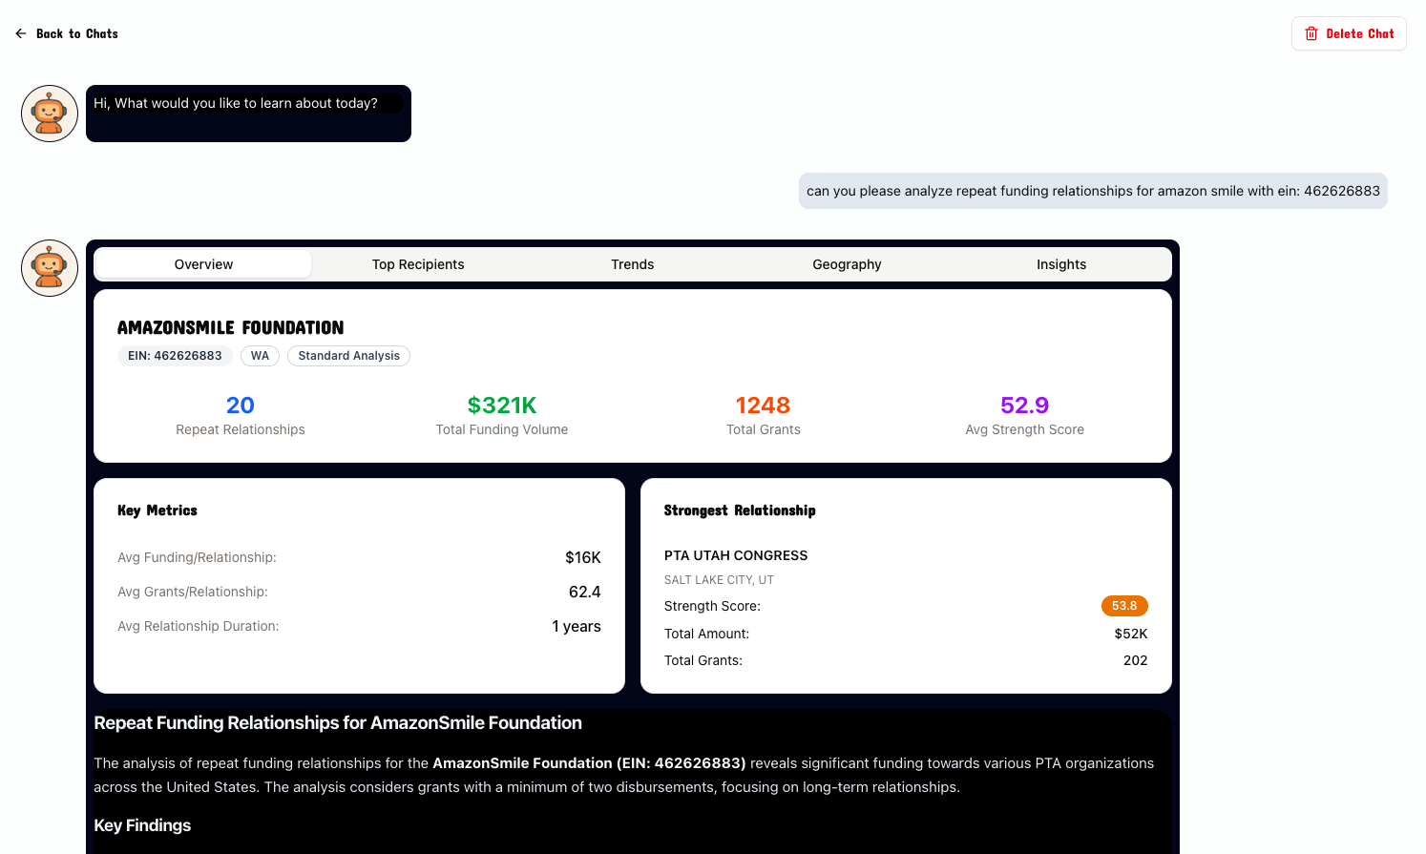Click the Total Amount label
The image size is (1426, 854).
[706, 634]
